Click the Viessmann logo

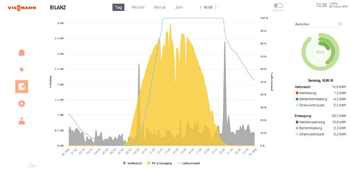click(22, 8)
